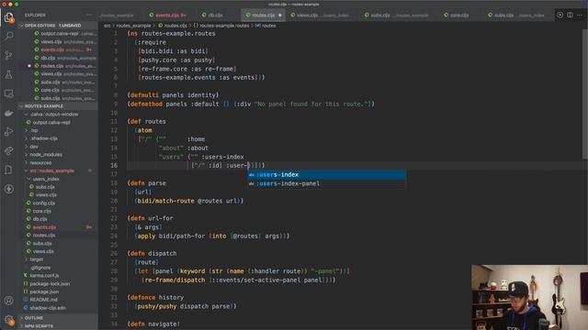Image resolution: width=588 pixels, height=330 pixels.
Task: Open events.cljs in the file tree
Action: [44, 227]
